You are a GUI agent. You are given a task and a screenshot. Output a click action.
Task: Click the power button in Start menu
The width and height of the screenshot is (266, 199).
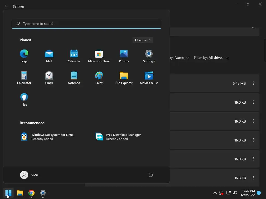point(151,175)
